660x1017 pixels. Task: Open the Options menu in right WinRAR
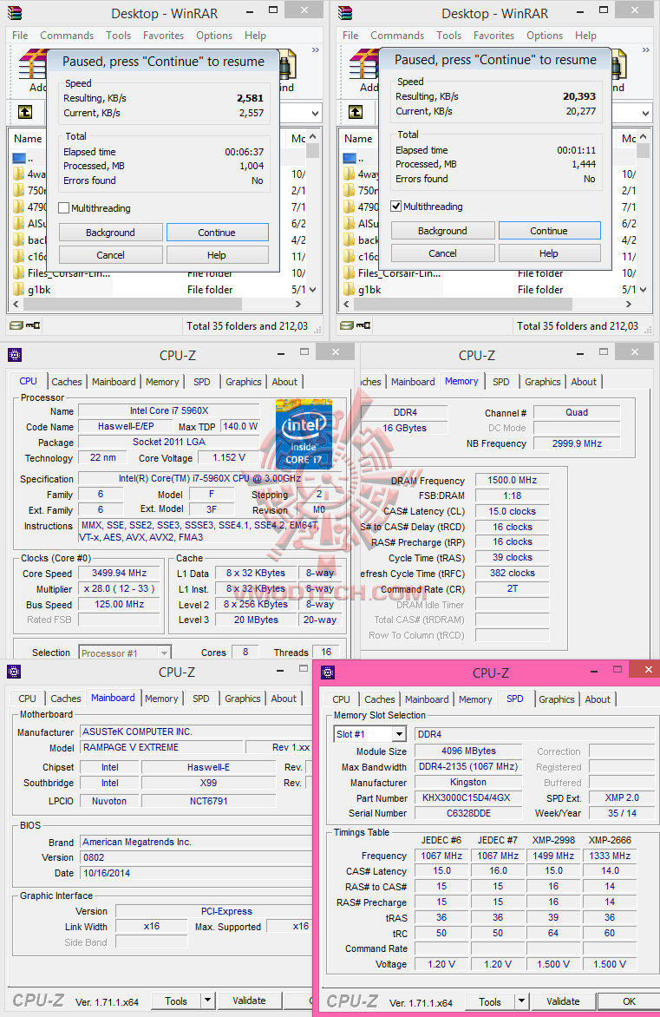[545, 35]
